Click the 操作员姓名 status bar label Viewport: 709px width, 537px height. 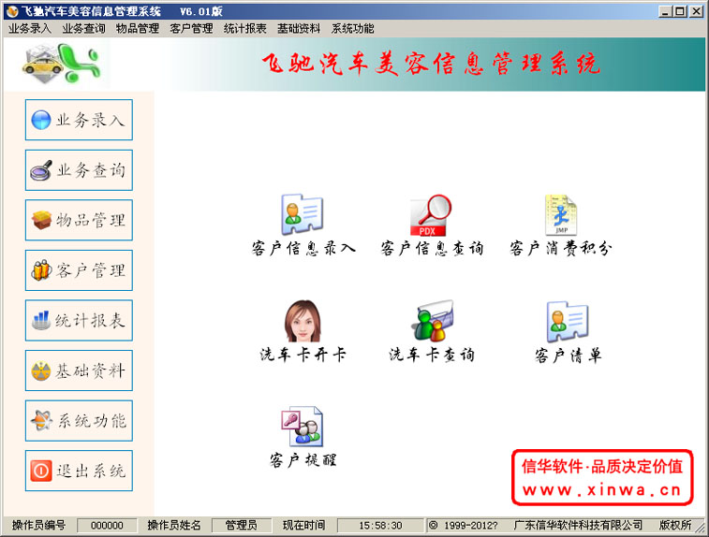pyautogui.click(x=174, y=525)
